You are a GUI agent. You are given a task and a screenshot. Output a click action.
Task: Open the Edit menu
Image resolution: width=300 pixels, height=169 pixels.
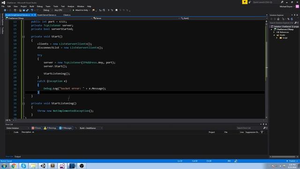click(x=9, y=6)
